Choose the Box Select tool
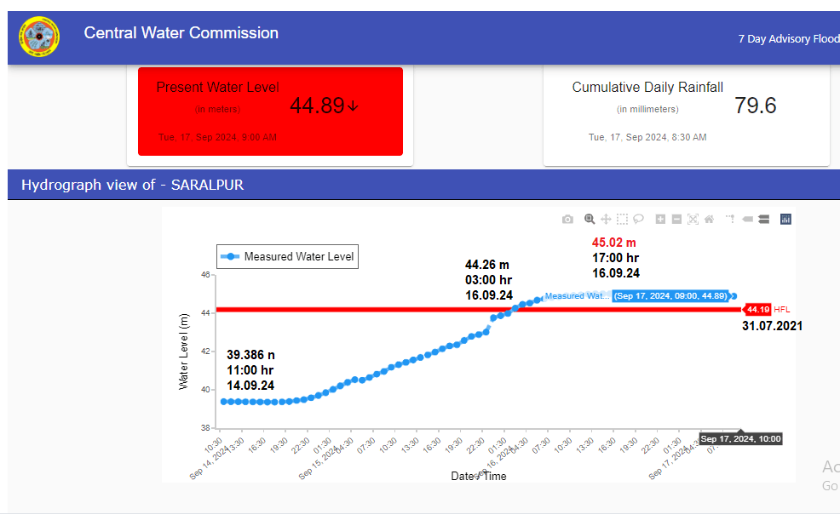The height and width of the screenshot is (526, 840). (x=622, y=220)
